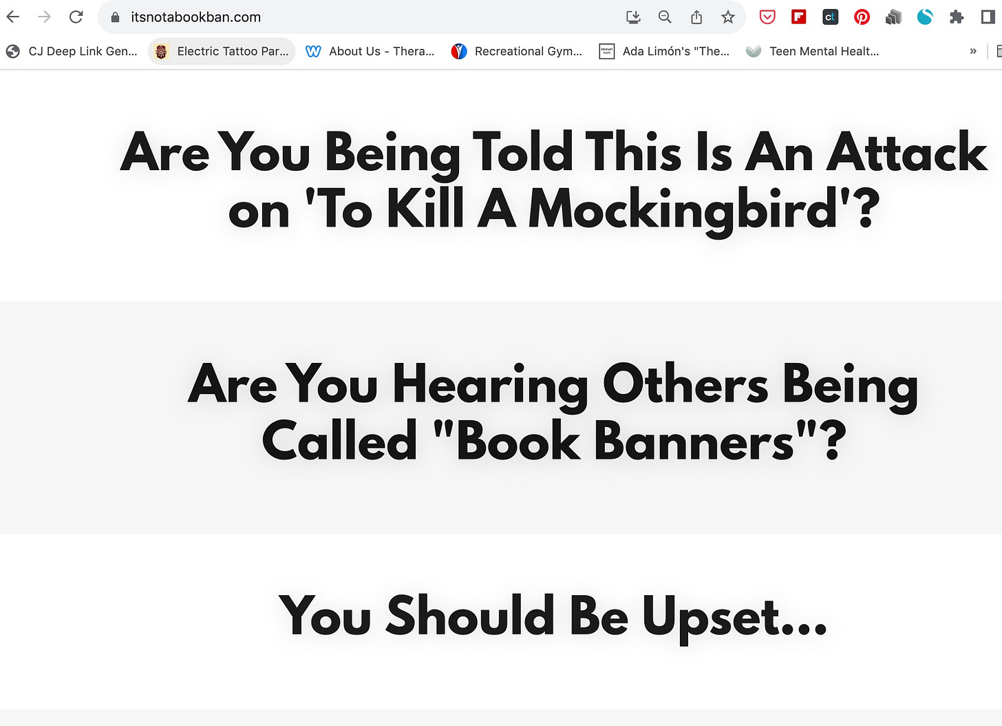Screen dimensions: 1002x726
Task: Click the forward navigation arrow
Action: coord(44,17)
